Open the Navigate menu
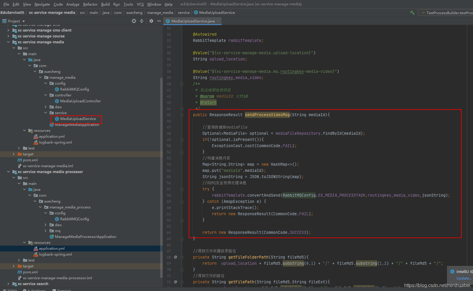 pos(42,4)
